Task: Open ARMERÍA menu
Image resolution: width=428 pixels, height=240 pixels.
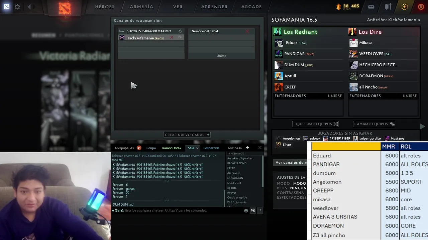Action: (142, 7)
